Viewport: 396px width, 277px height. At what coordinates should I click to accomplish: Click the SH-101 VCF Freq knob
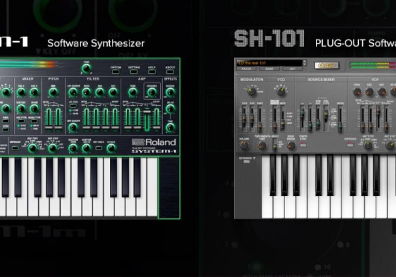pyautogui.click(x=357, y=92)
